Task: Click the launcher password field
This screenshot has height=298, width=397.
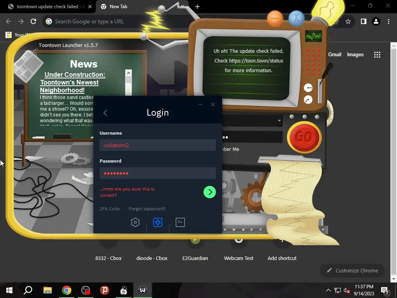Action: point(252,137)
